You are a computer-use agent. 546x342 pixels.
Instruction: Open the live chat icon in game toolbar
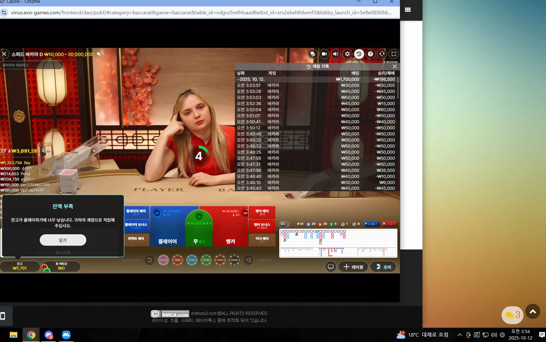click(x=313, y=54)
